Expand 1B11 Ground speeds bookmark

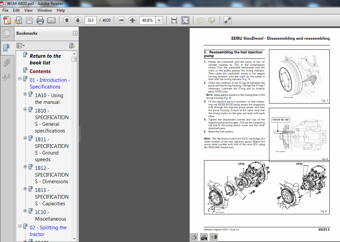point(25,138)
